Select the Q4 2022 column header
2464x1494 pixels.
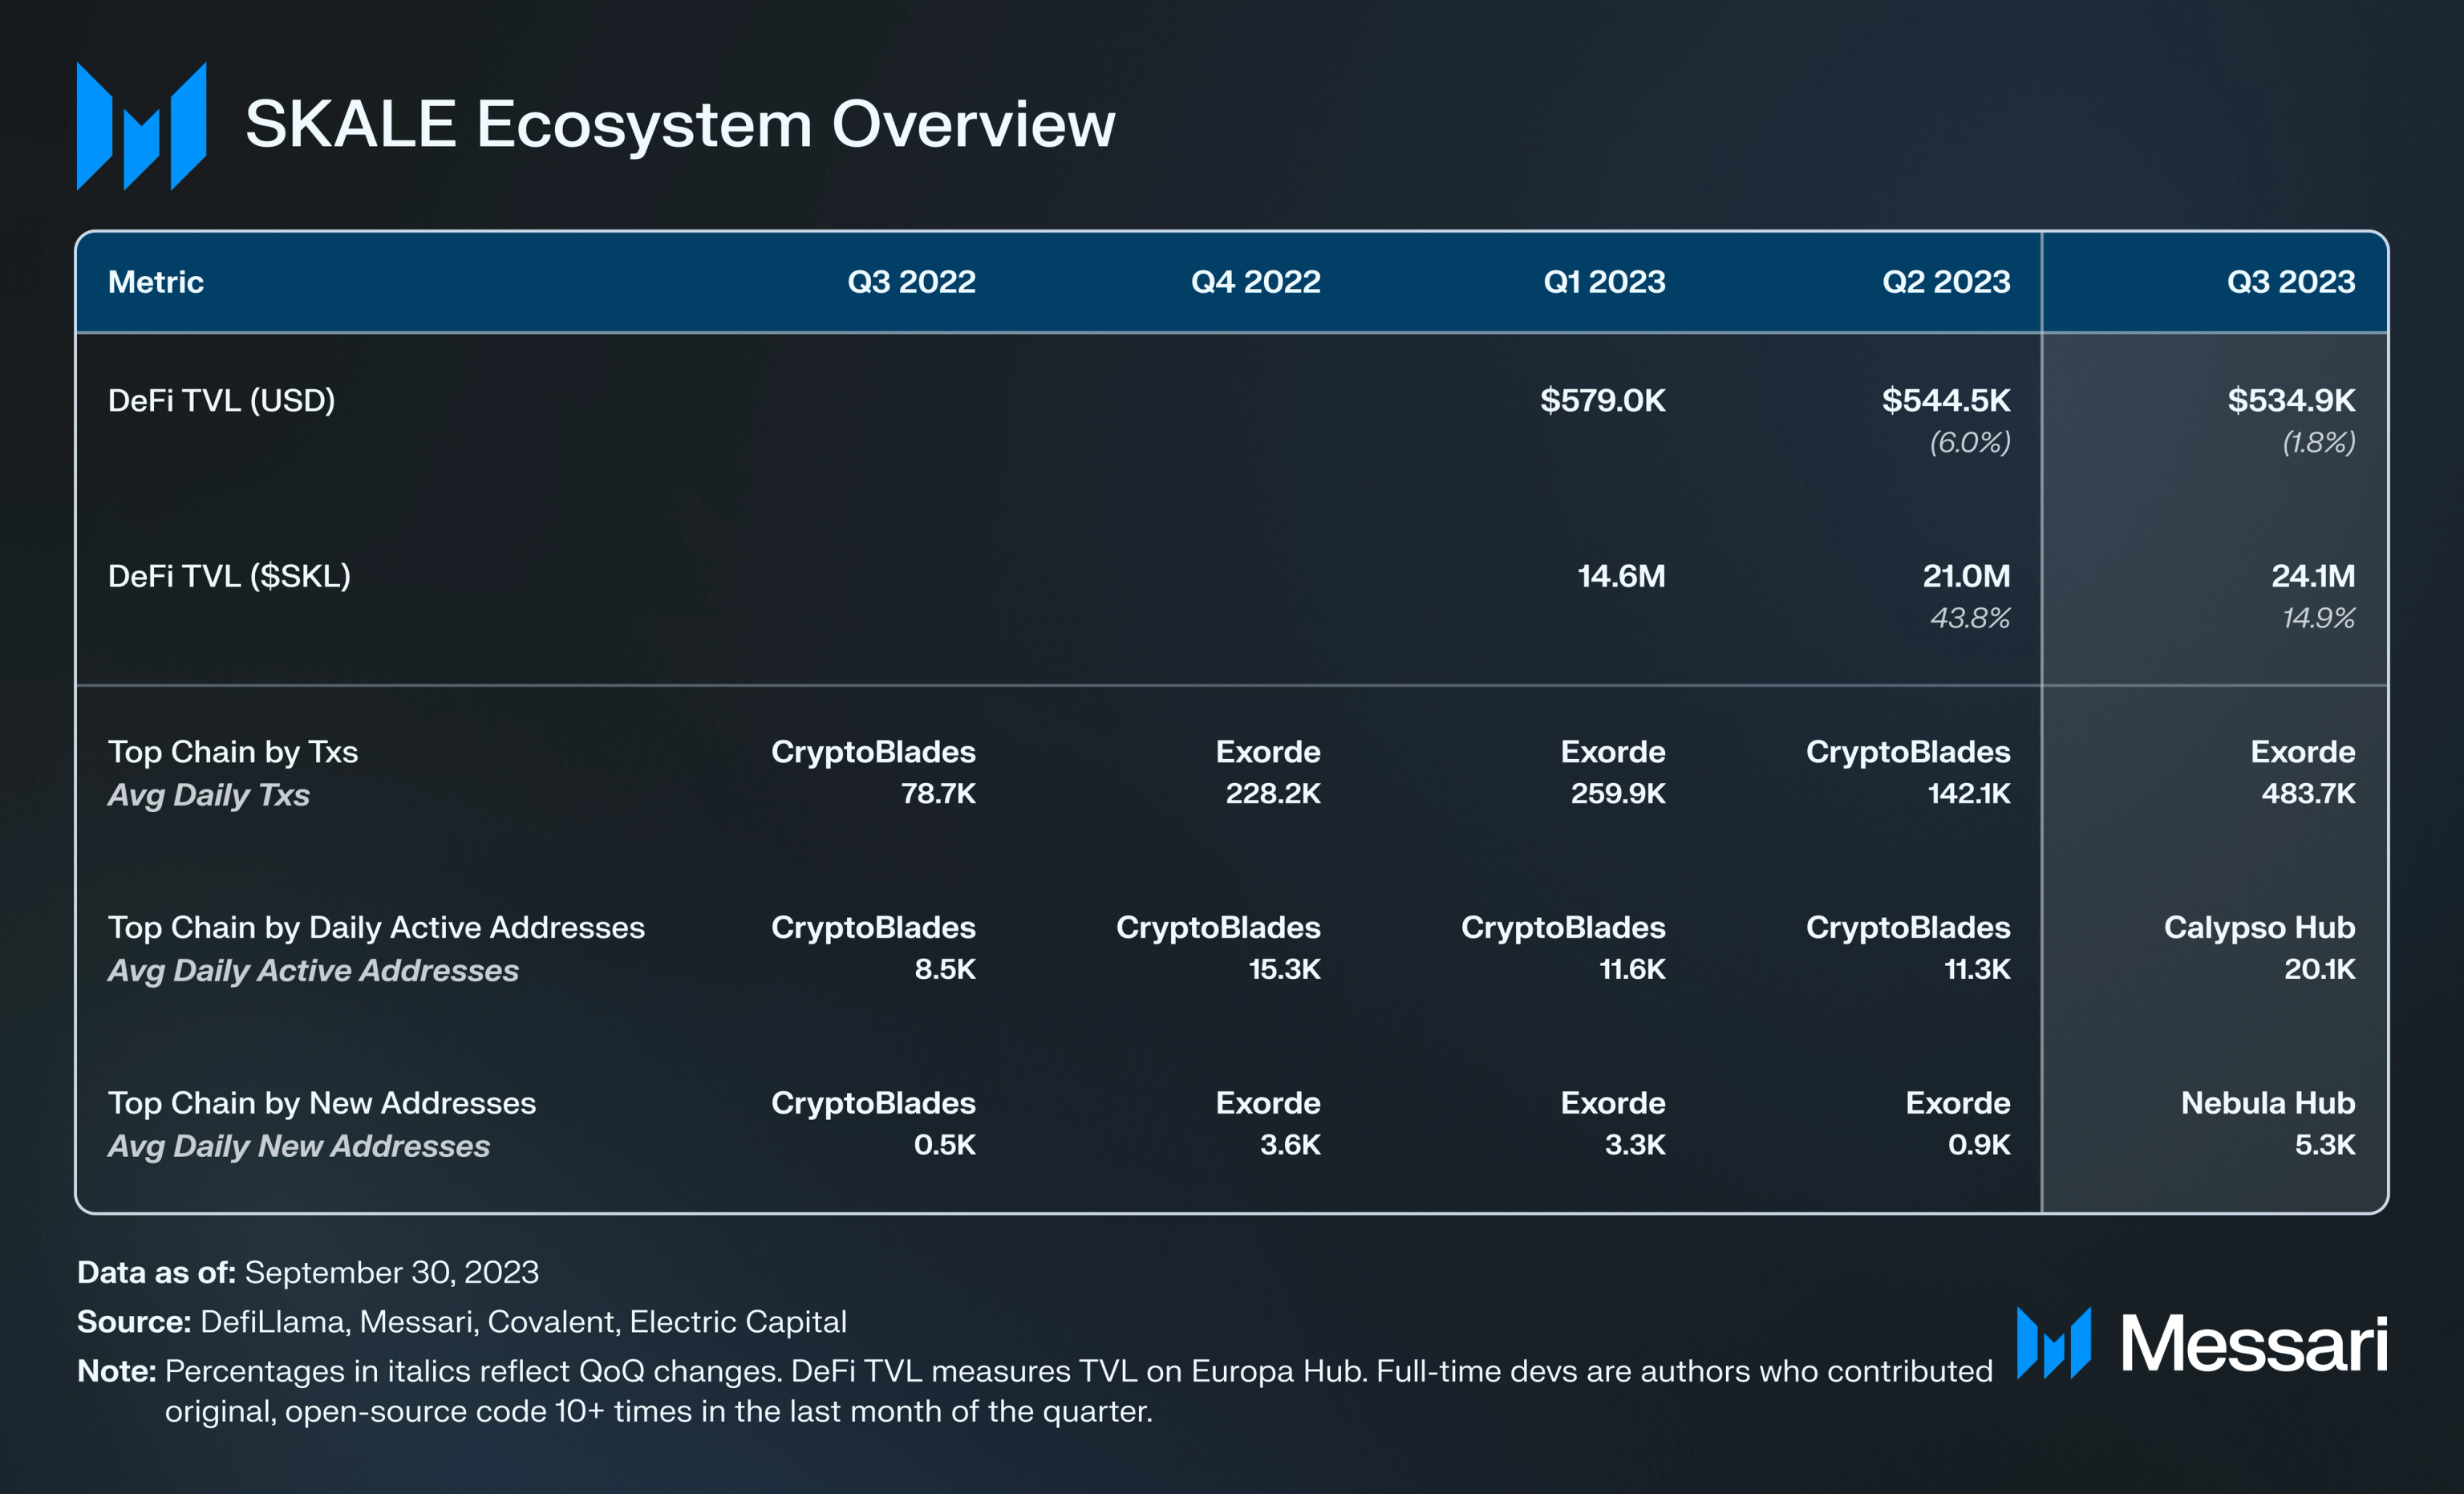pos(1255,282)
